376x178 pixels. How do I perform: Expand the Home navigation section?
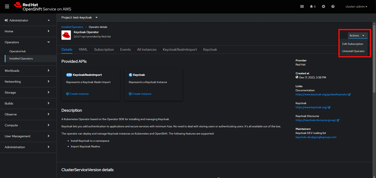28,31
